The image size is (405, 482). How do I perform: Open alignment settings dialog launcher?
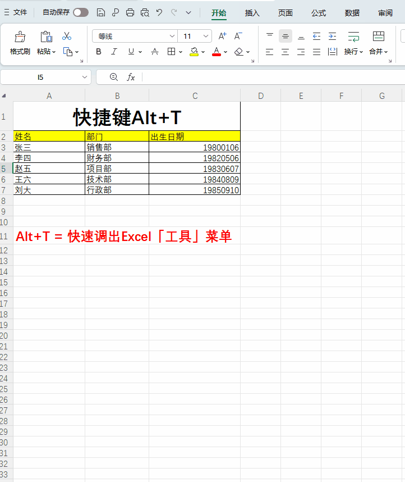click(390, 61)
